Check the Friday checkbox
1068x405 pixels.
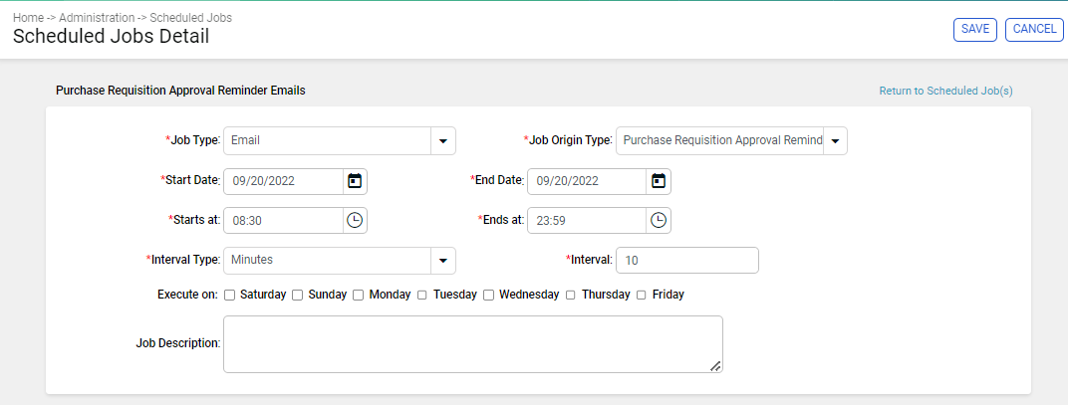coord(641,295)
